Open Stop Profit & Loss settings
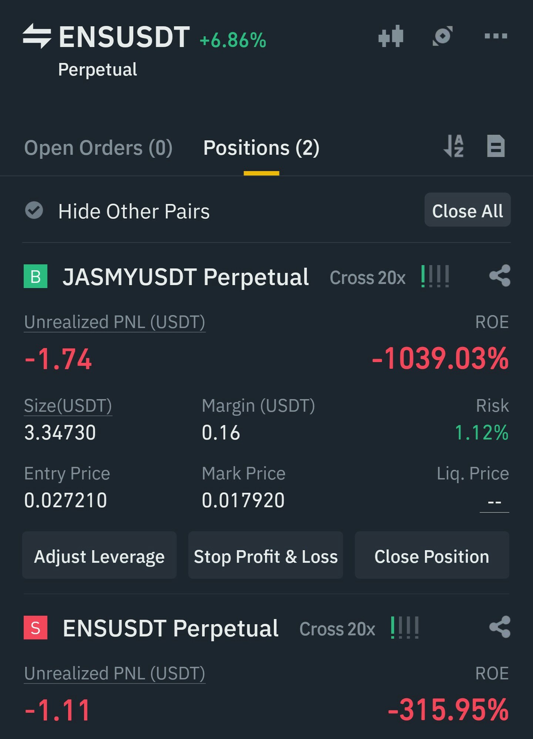 point(265,555)
